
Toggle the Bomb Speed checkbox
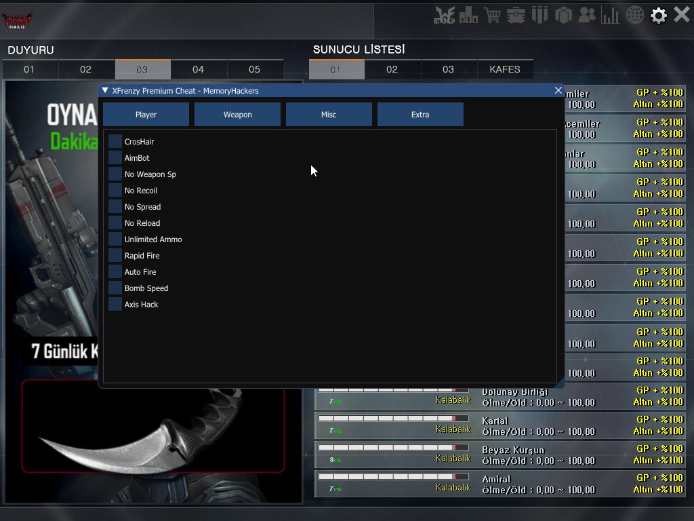(115, 288)
